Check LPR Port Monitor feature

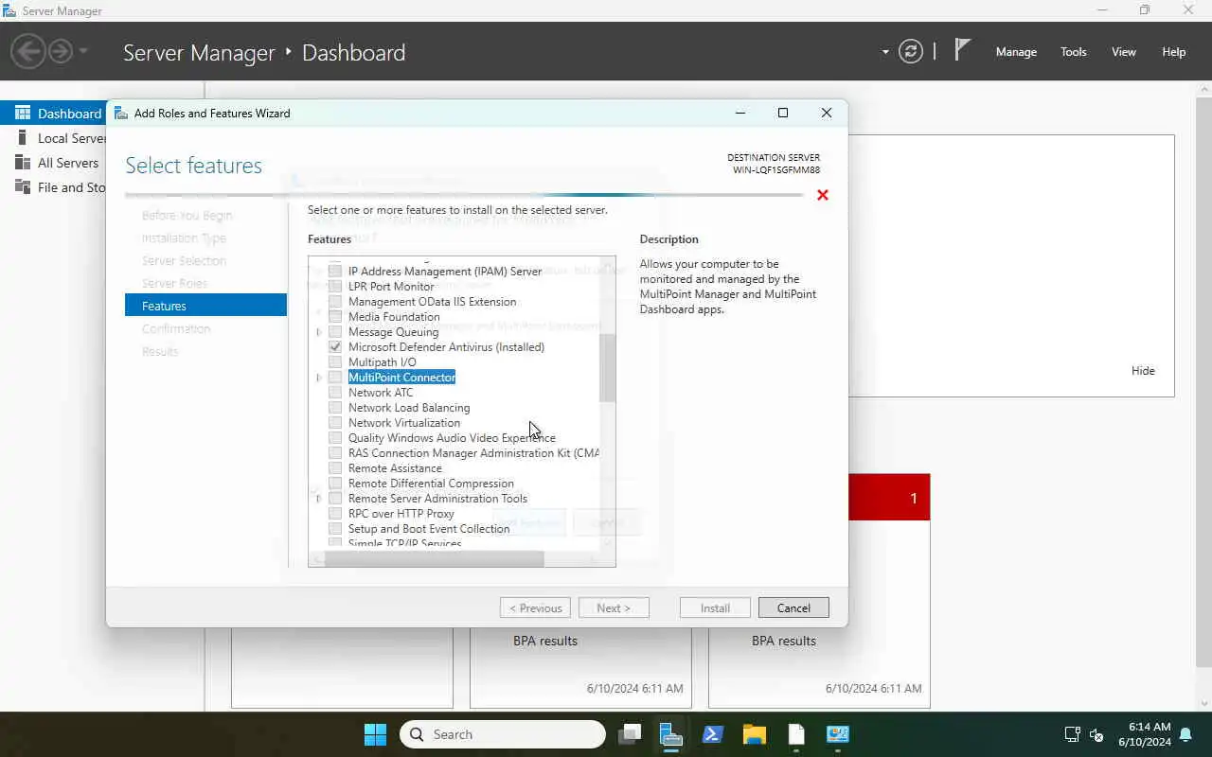(x=335, y=287)
